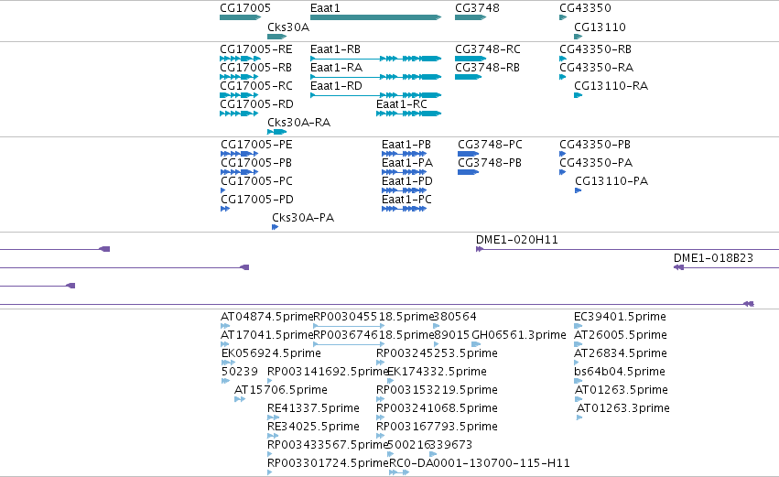Open the CG43350-RB transcript label
Screen dimensions: 779x477
(x=596, y=49)
